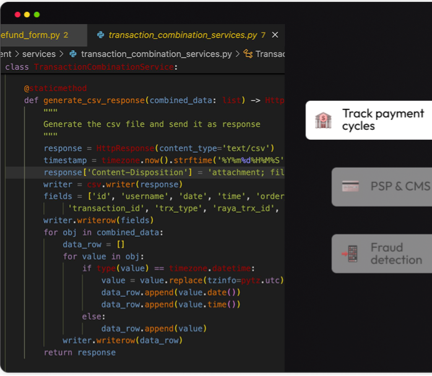Image resolution: width=432 pixels, height=376 pixels.
Task: Click the red window dot in the title bar
Action: point(17,14)
